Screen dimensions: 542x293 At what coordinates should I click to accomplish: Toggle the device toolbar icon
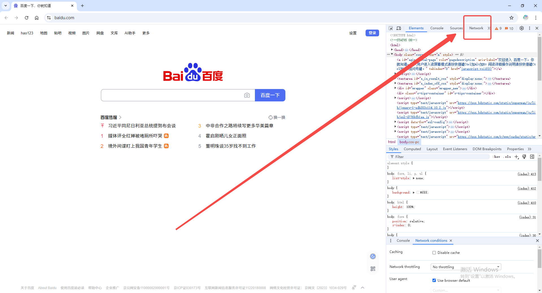coord(399,28)
